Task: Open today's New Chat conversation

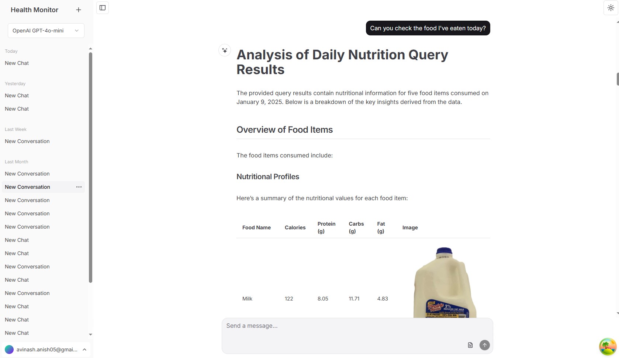Action: [x=17, y=63]
